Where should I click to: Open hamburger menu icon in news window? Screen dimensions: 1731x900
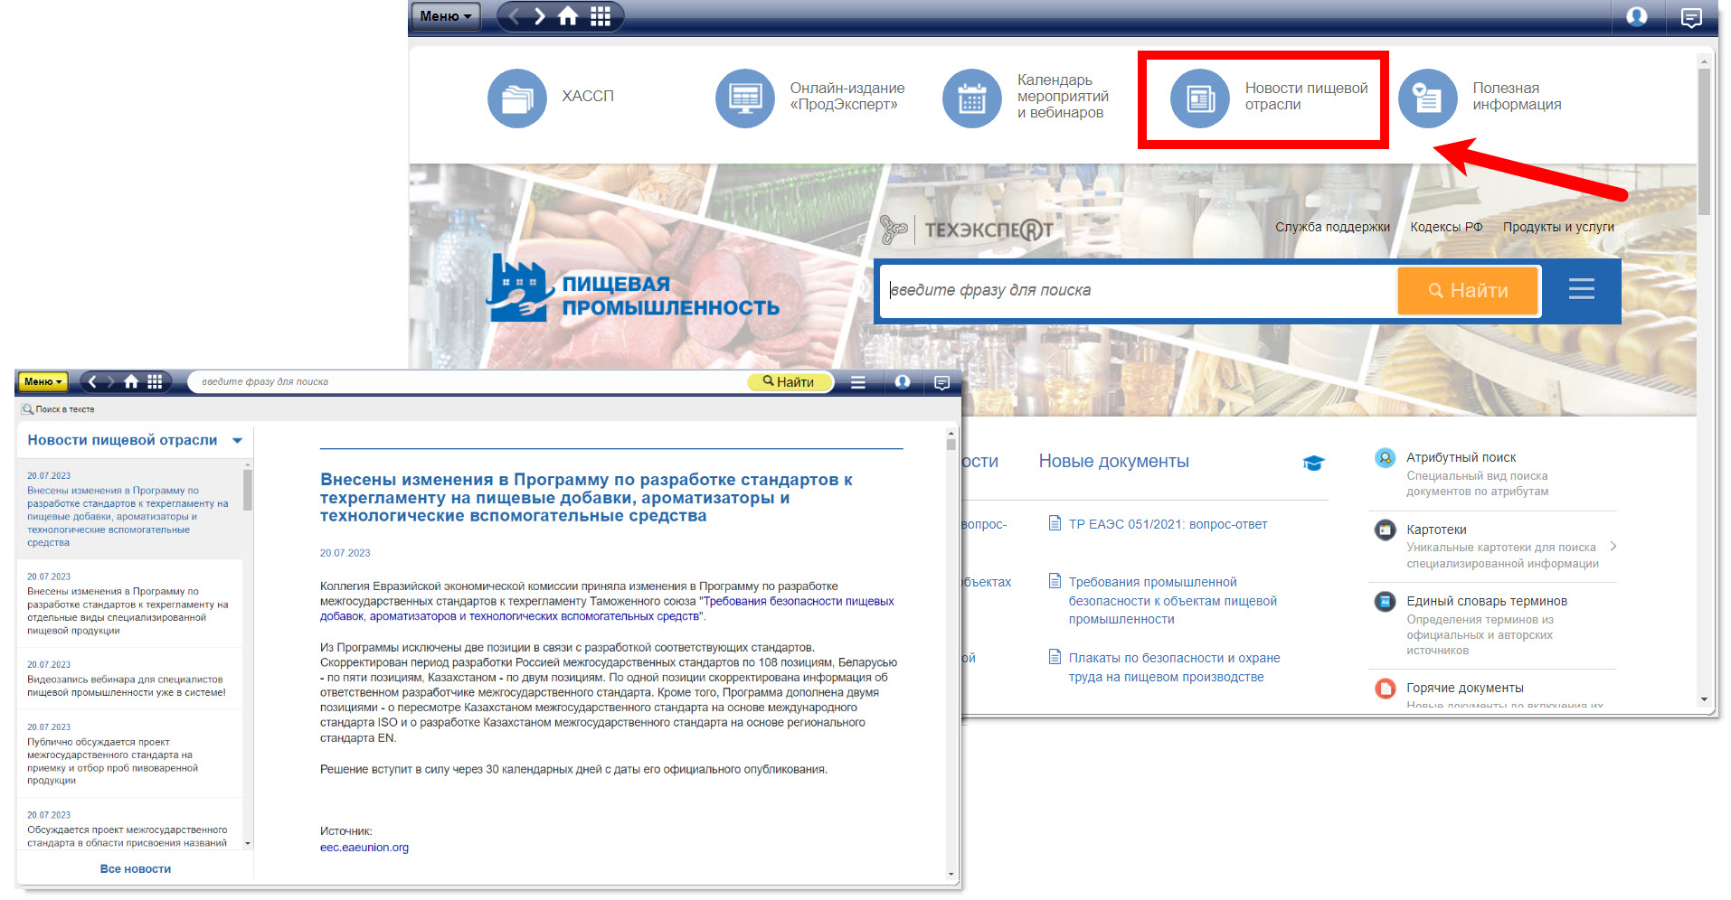tap(858, 382)
